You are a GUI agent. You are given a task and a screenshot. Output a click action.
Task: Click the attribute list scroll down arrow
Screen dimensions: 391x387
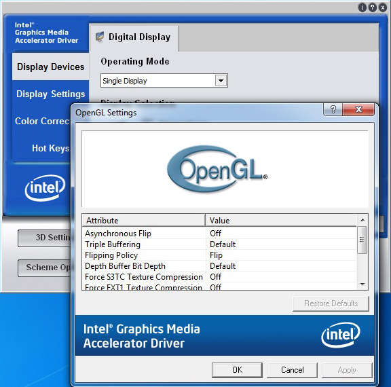point(362,284)
